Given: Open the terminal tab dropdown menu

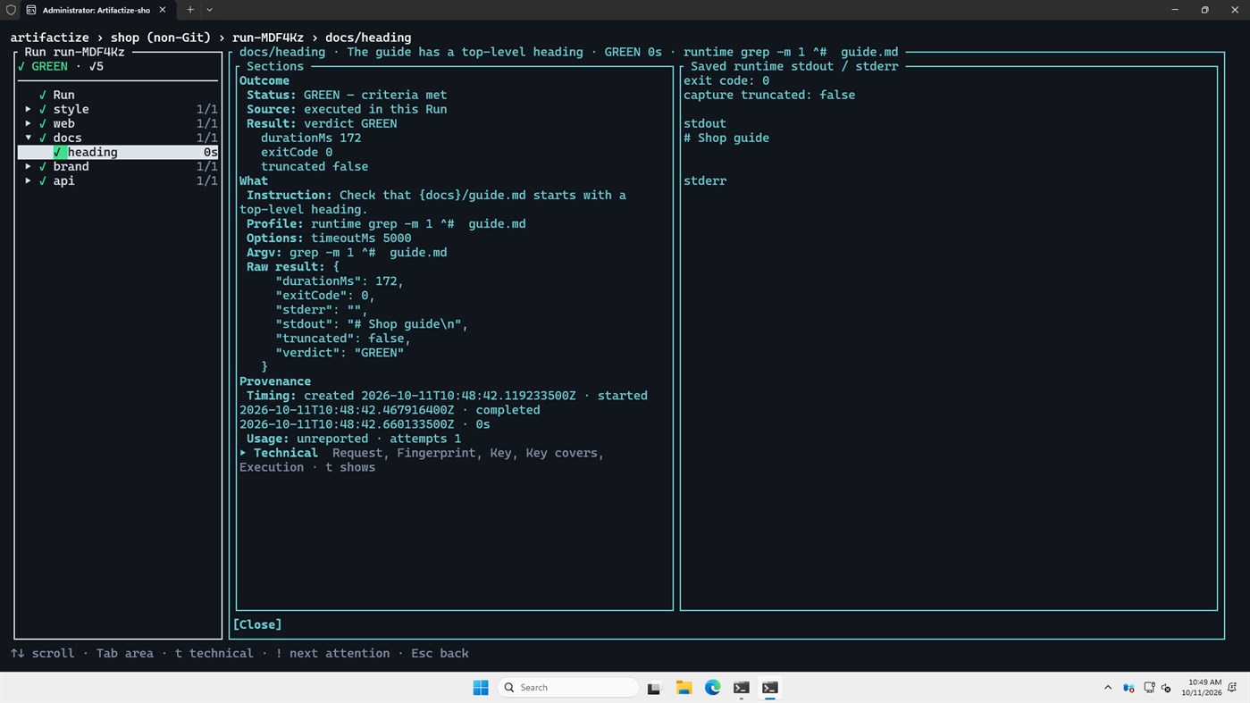Looking at the screenshot, I should pyautogui.click(x=210, y=10).
